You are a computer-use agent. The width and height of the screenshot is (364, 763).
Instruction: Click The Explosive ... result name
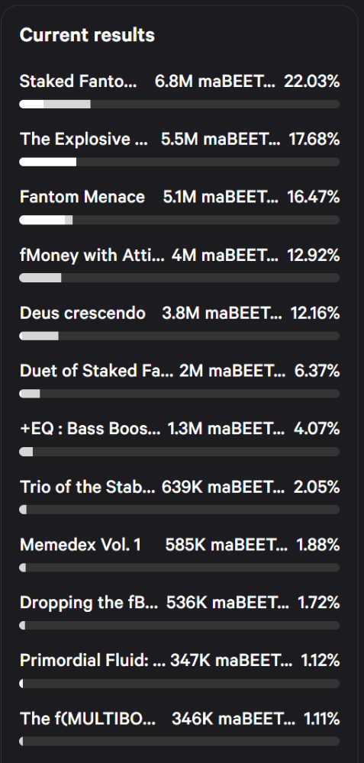(84, 139)
